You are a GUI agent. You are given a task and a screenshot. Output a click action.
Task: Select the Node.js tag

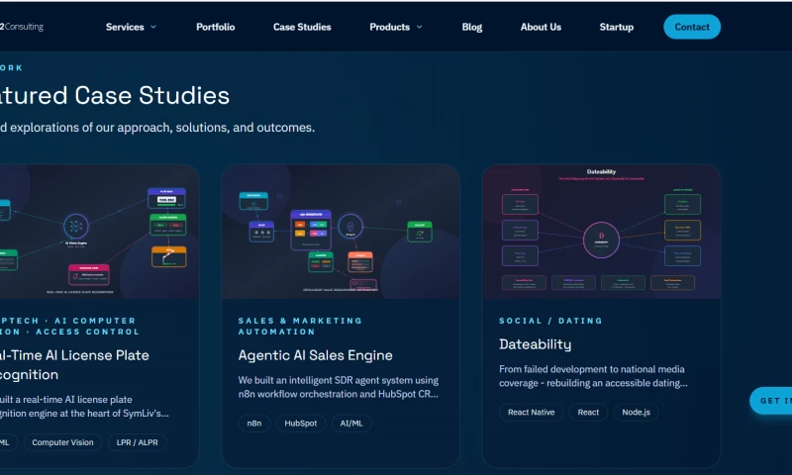tap(636, 412)
